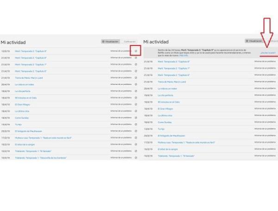Report problem for La cita perfecta, right list

[265, 95]
